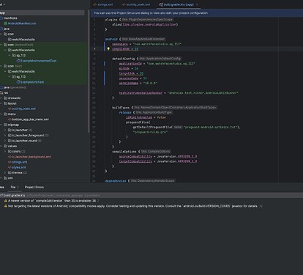Click the xml folder icon in res
Viewport: 303px width, 275px height.
pos(6,178)
